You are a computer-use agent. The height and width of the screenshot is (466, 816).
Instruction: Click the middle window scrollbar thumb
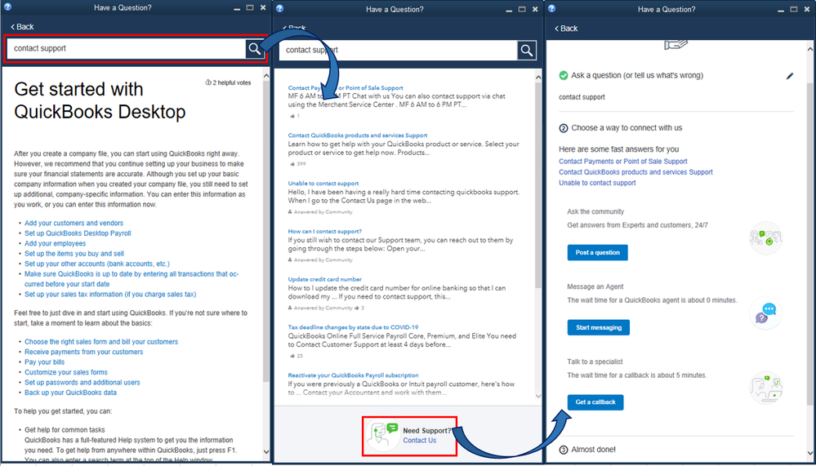pyautogui.click(x=538, y=184)
